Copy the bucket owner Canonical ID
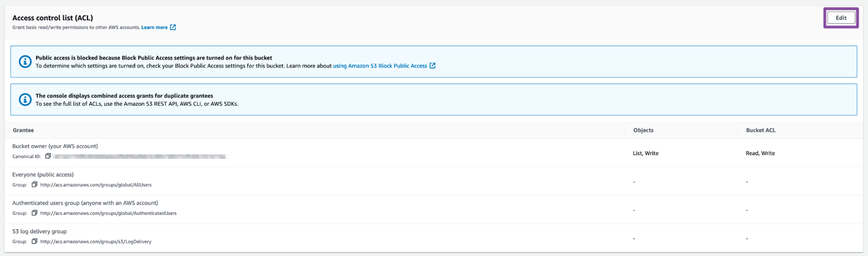The image size is (868, 256). coord(48,156)
